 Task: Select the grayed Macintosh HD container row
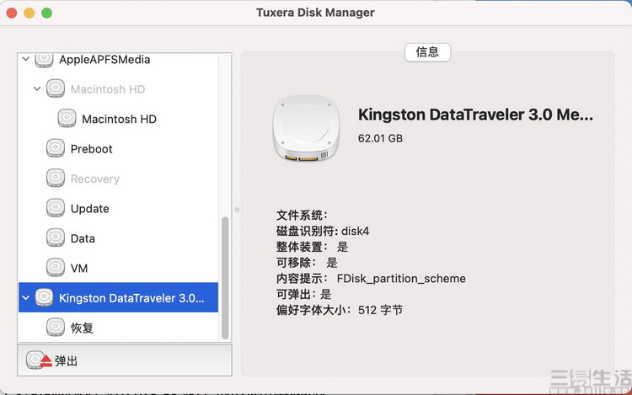(119, 88)
